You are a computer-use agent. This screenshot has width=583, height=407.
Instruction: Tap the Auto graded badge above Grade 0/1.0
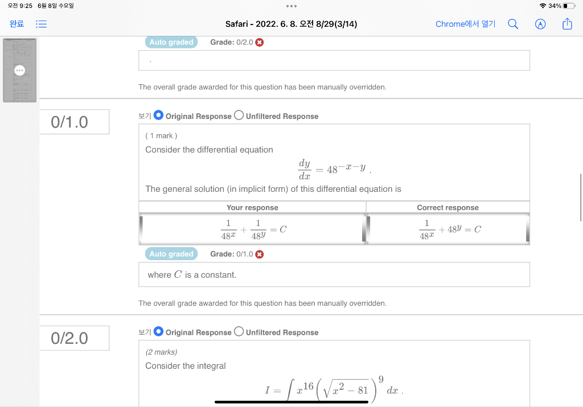171,254
